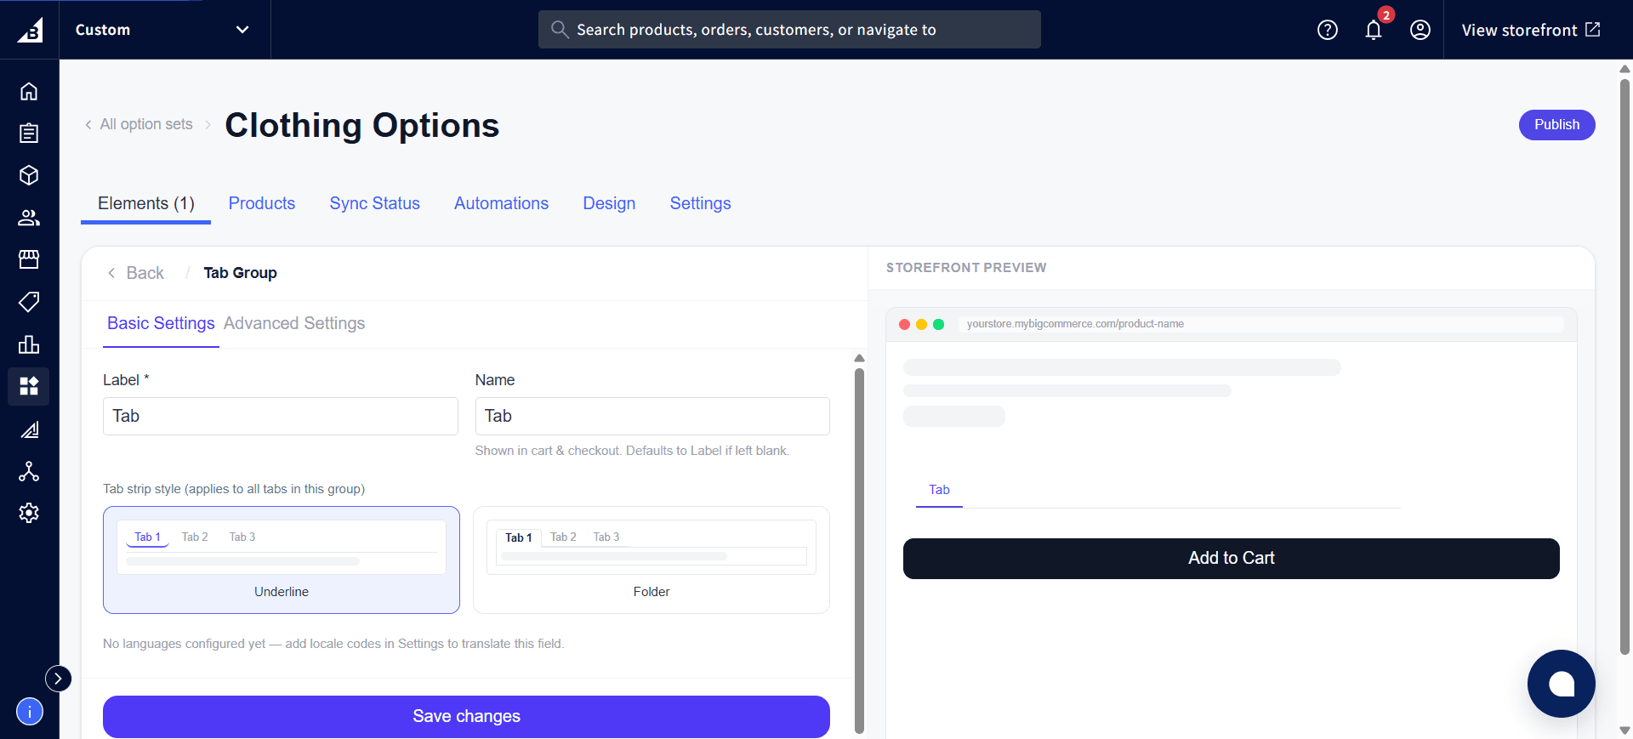This screenshot has height=739, width=1633.
Task: Switch to the Products tab
Action: pyautogui.click(x=262, y=203)
